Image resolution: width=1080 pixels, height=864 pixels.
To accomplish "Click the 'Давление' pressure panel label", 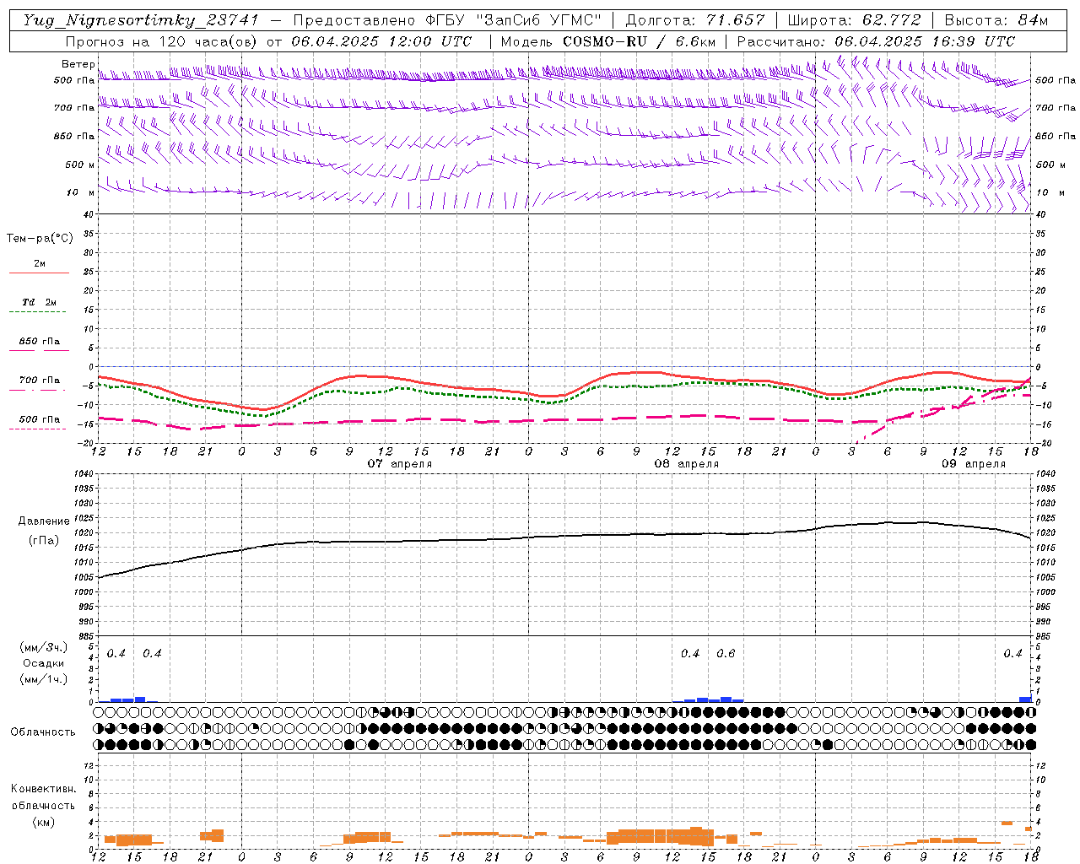I will pyautogui.click(x=44, y=521).
